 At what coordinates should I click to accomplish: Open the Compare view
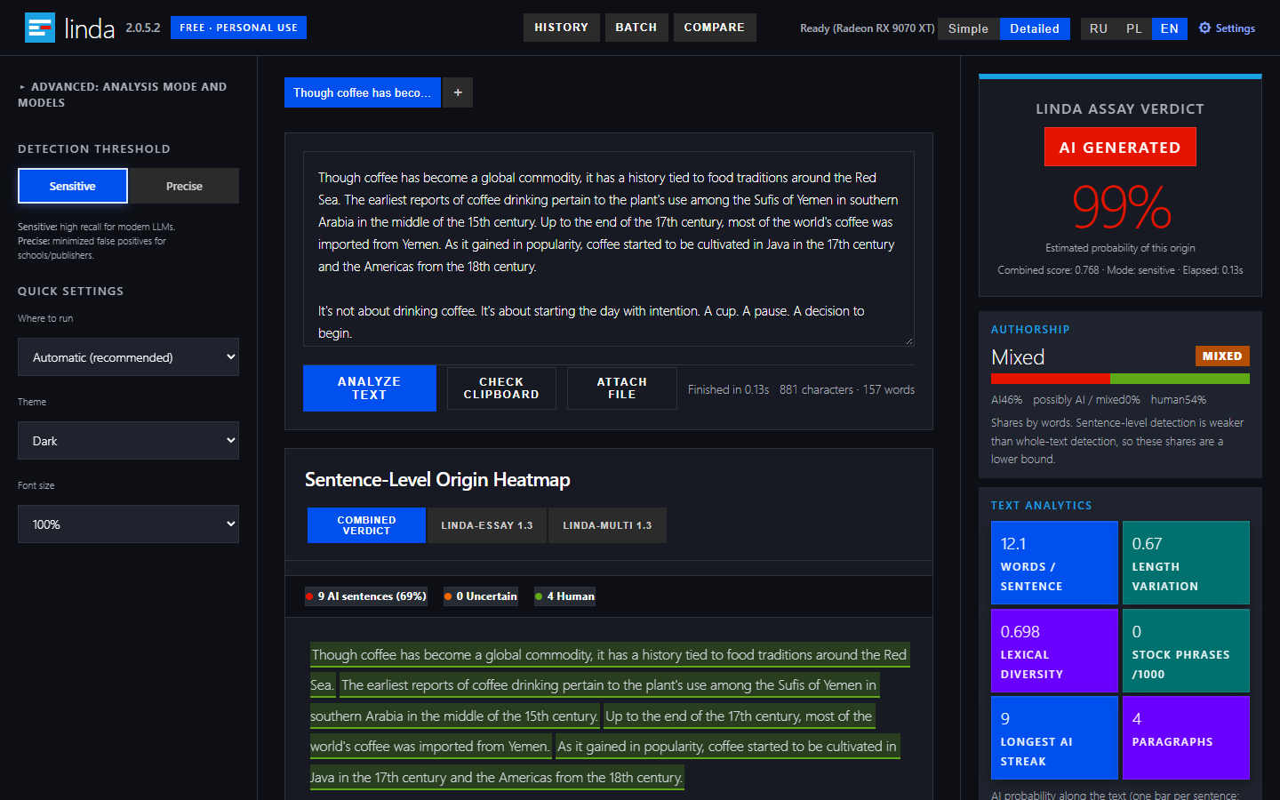tap(715, 28)
